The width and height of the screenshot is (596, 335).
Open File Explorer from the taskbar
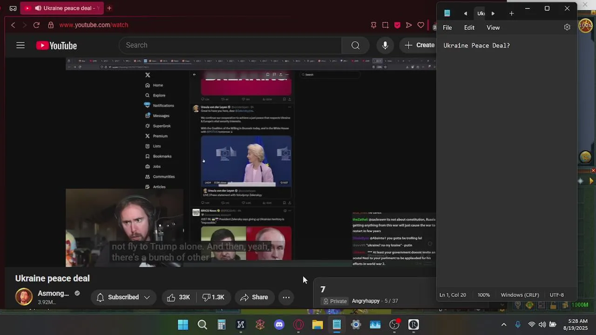318,325
